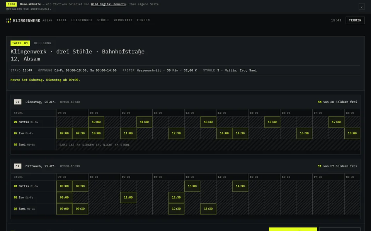Pick Sami 12:30 slot on Mittwoch

(x=176, y=209)
